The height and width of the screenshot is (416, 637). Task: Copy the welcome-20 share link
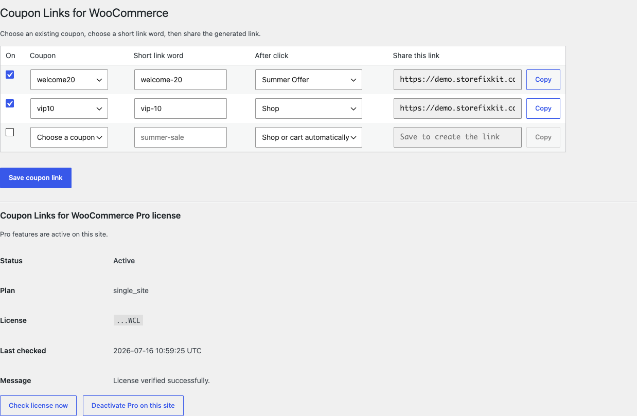coord(543,80)
